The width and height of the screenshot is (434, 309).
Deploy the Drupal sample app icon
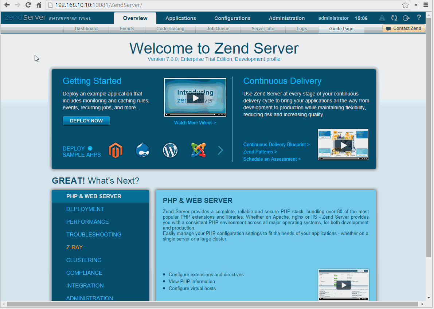click(142, 150)
